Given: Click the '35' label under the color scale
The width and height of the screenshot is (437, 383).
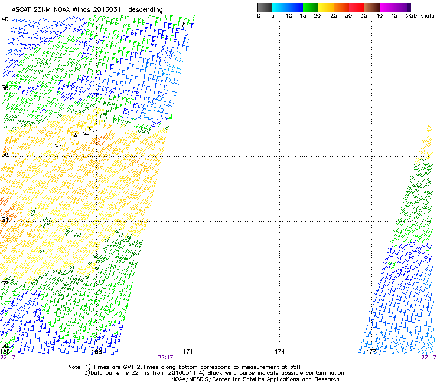Looking at the screenshot, I should (x=364, y=16).
